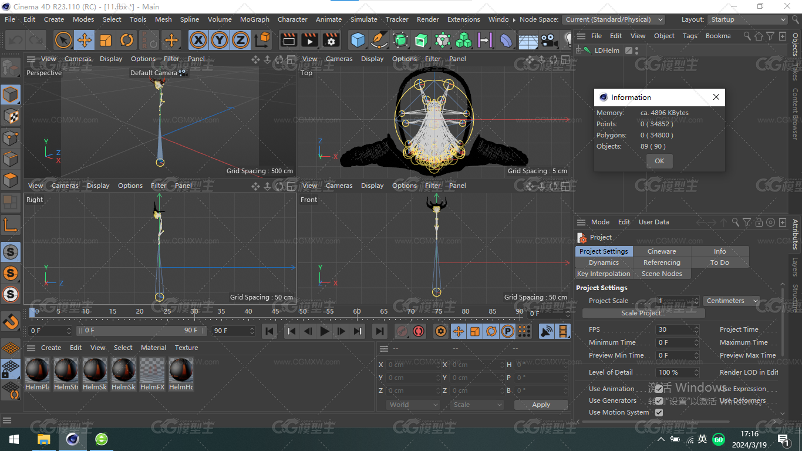Search objects with magnifier in Object Manager
Screen dimensions: 802x451
747,36
